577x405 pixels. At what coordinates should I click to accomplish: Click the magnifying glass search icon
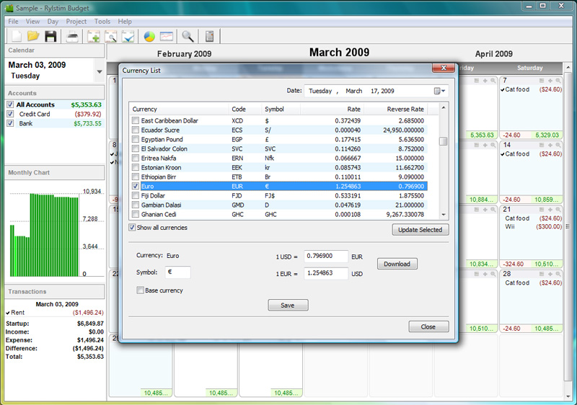coord(187,36)
